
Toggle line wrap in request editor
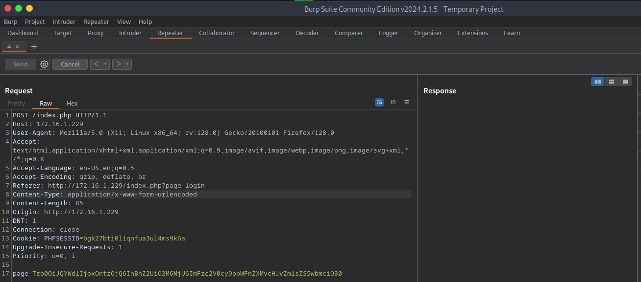(379, 102)
